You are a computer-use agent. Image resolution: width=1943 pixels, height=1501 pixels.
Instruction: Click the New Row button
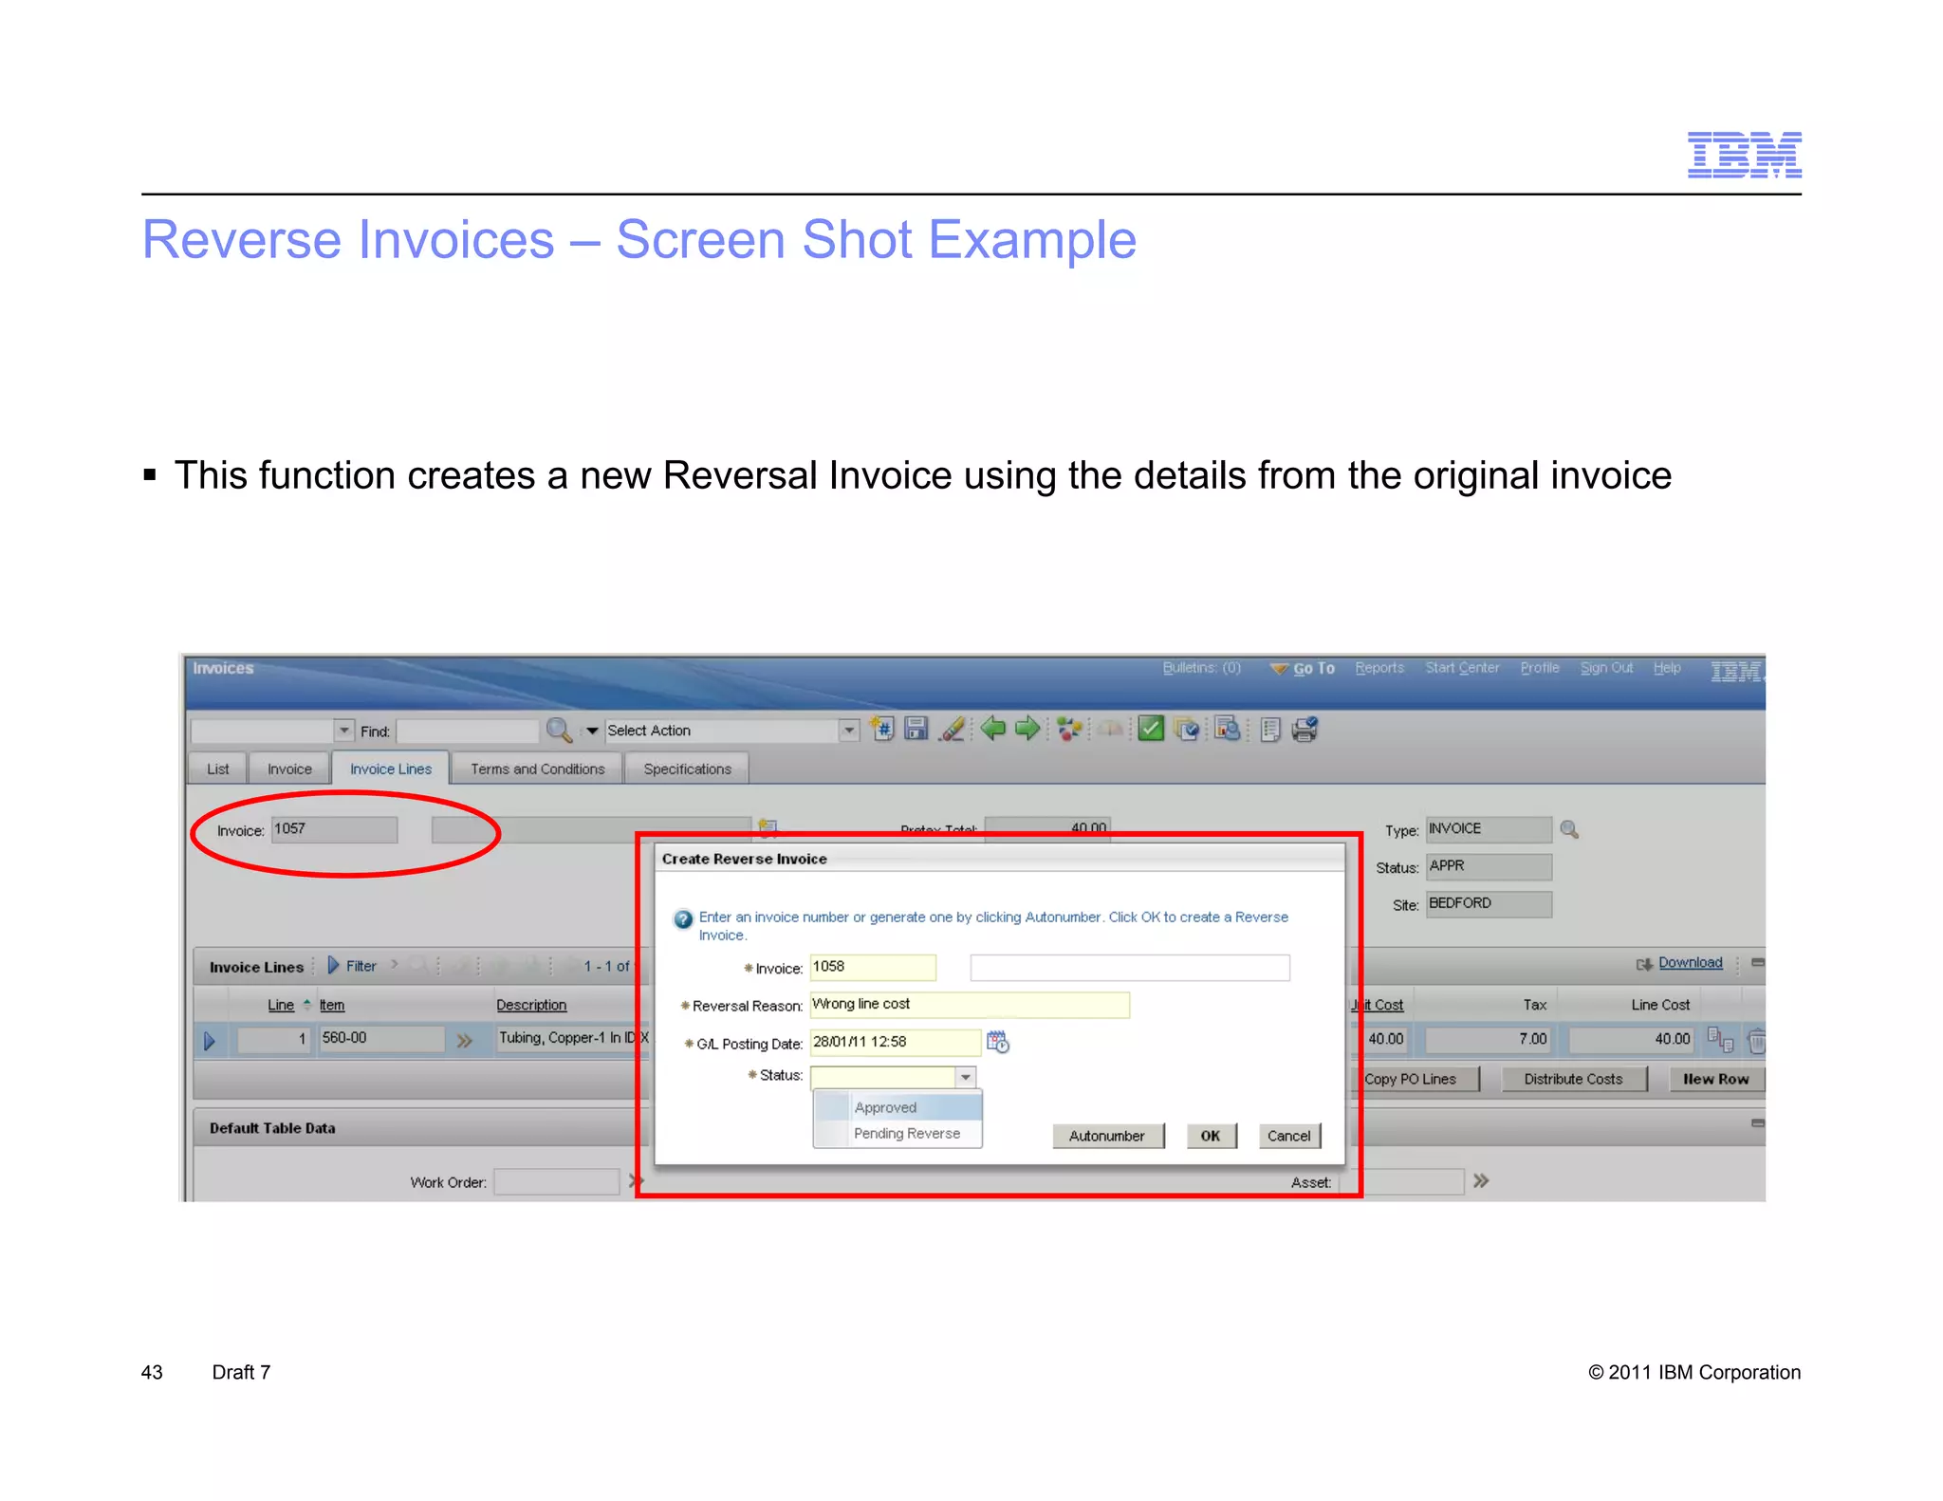[x=1715, y=1079]
